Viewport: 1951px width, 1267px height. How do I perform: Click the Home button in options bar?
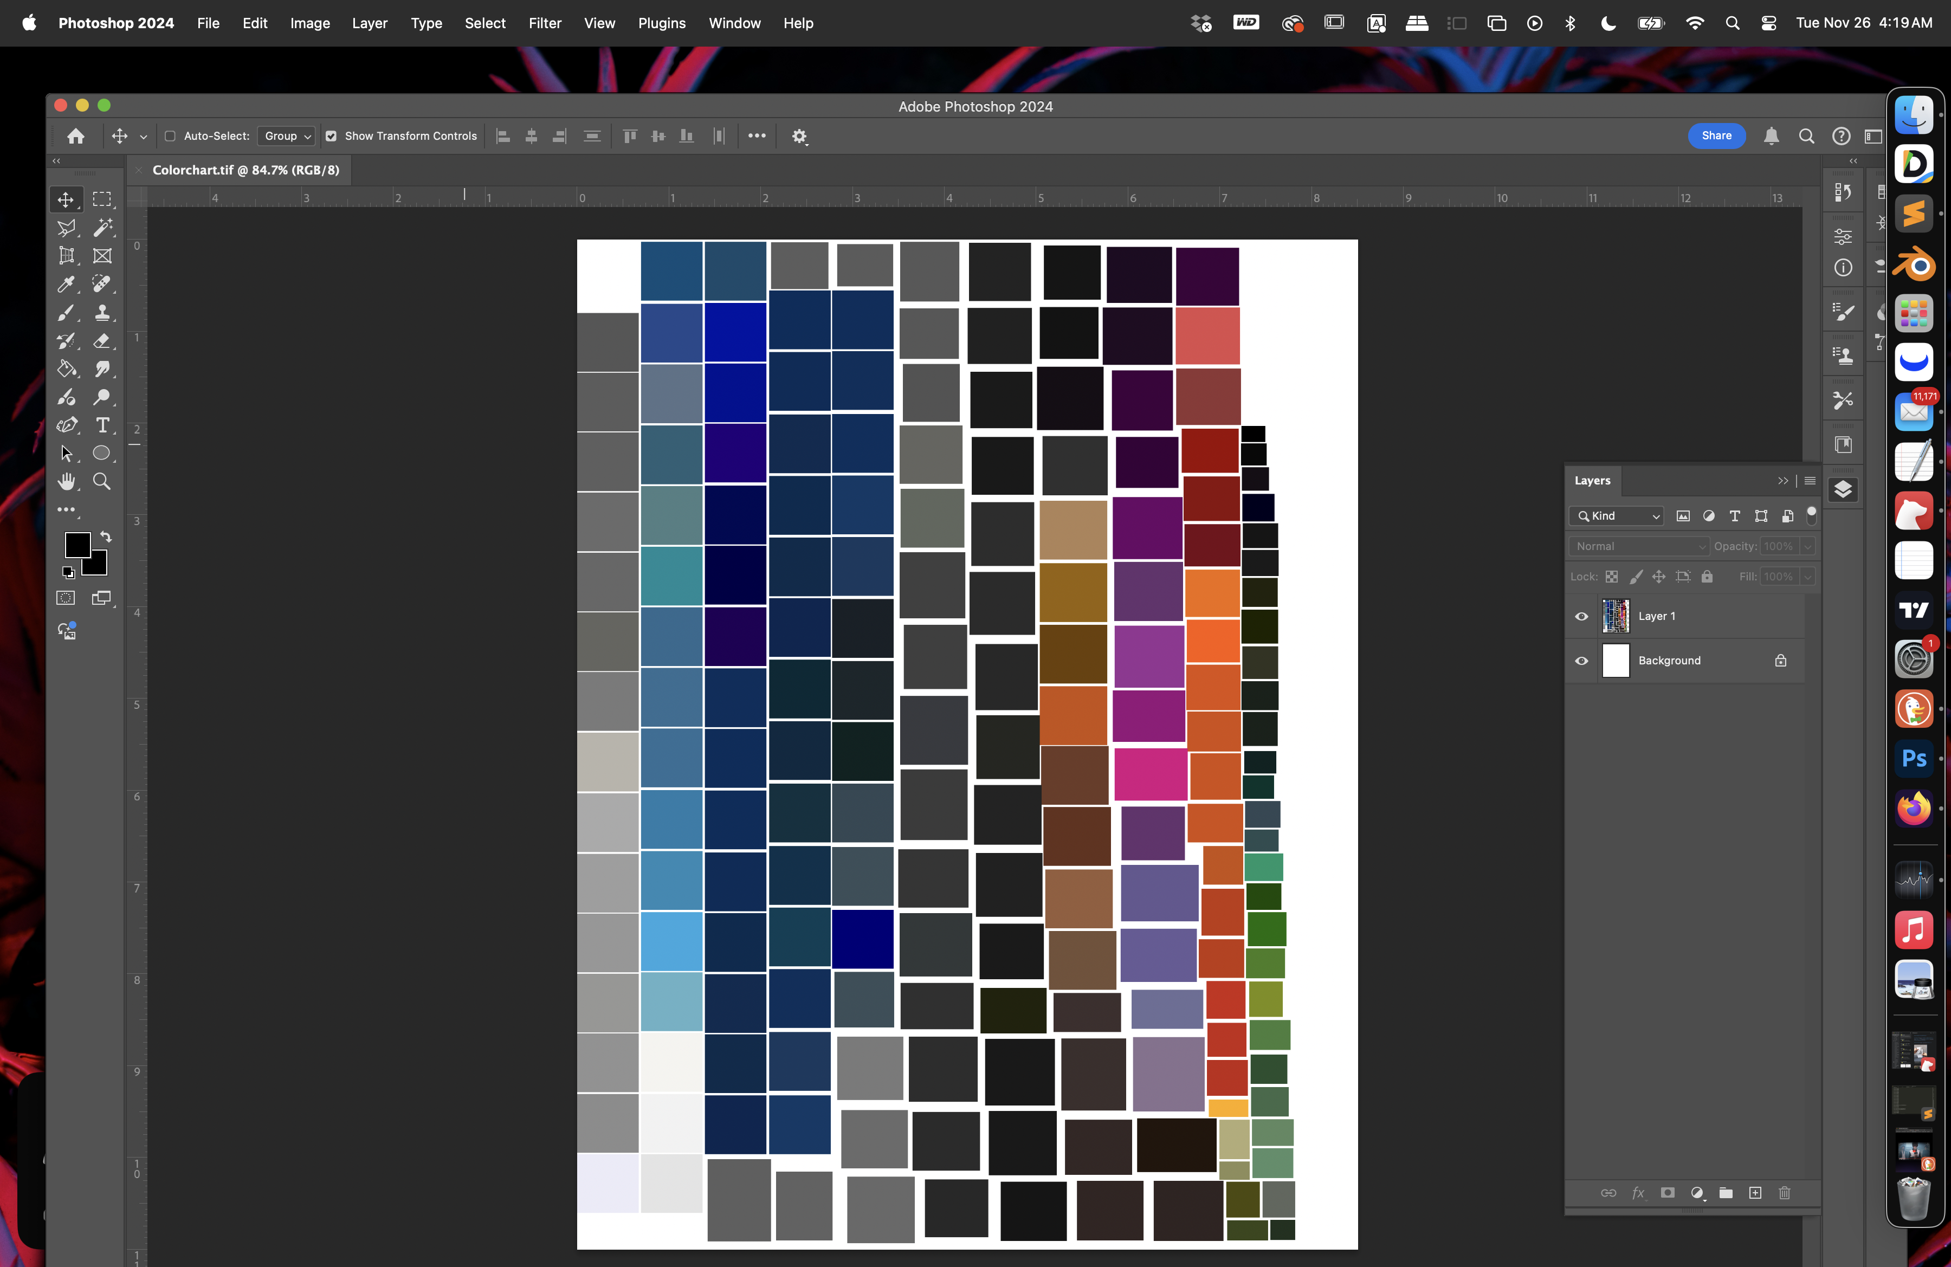tap(75, 136)
